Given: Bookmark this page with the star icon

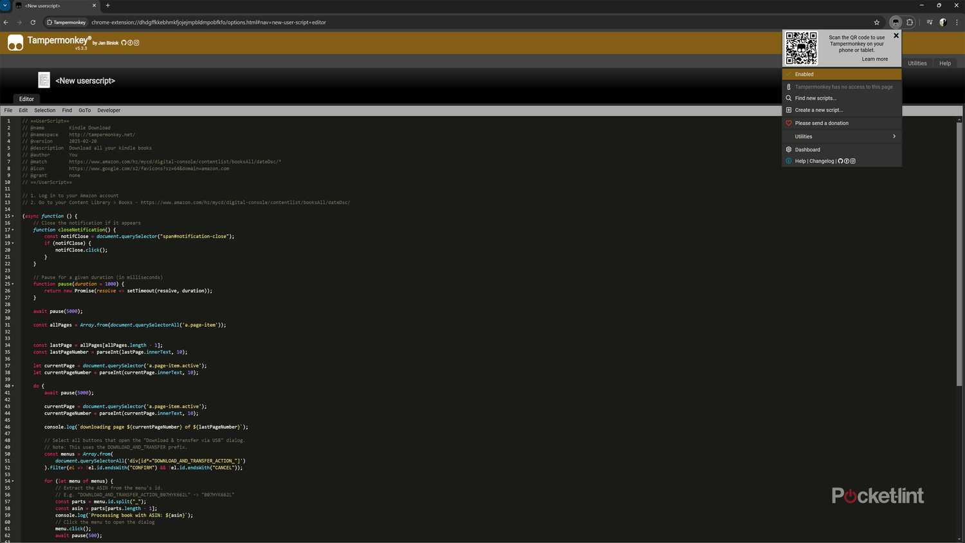Looking at the screenshot, I should pos(876,22).
